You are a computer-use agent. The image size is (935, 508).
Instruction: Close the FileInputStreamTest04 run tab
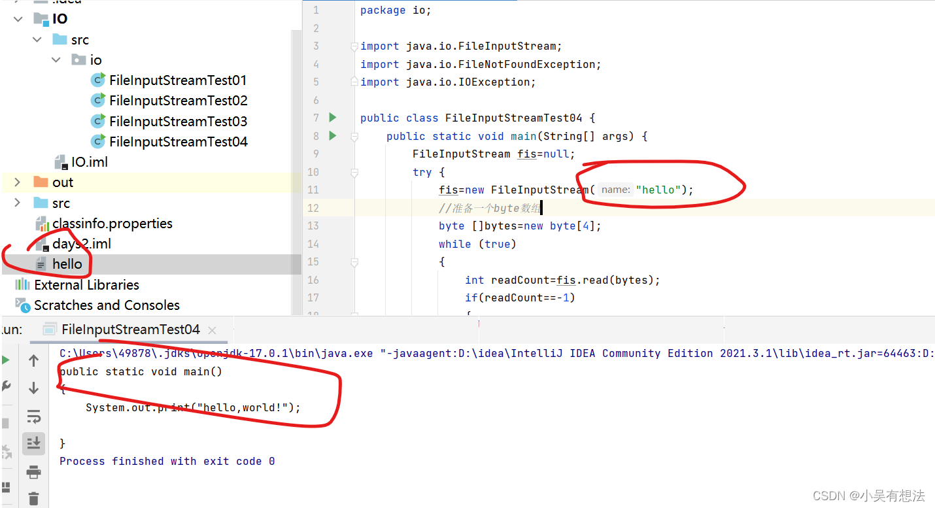(x=212, y=330)
